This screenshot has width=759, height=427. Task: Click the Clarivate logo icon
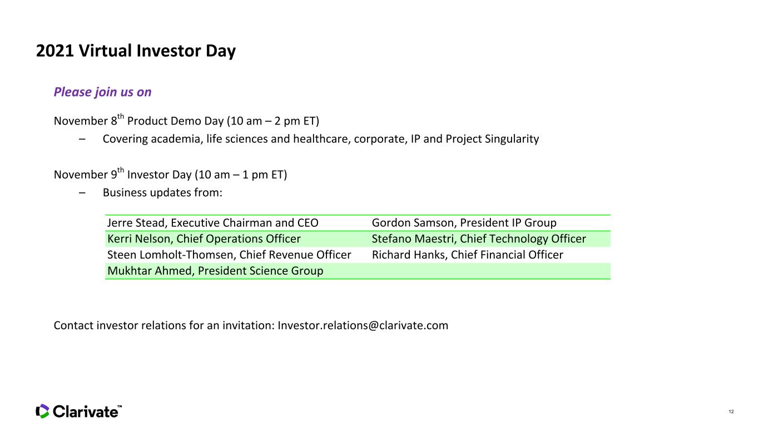[42, 411]
